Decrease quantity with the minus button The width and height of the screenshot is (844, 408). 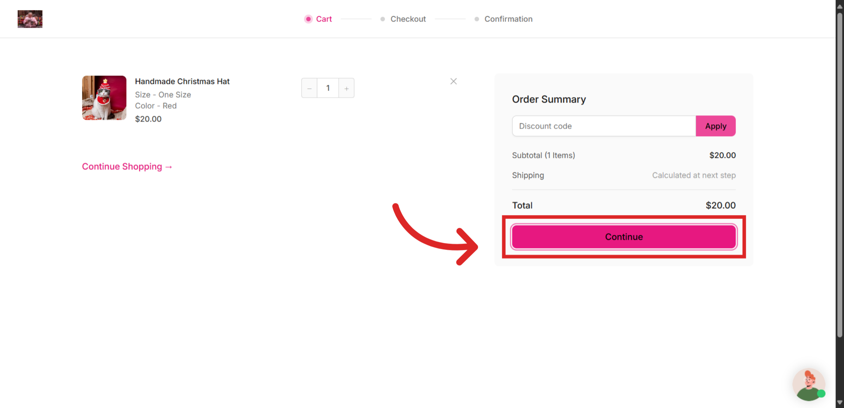point(309,88)
